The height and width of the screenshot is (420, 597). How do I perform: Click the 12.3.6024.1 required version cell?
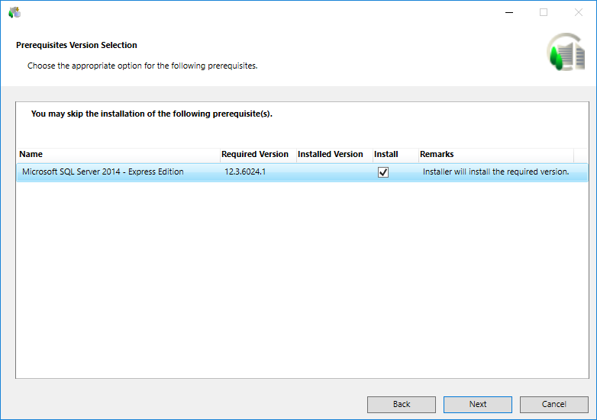[245, 172]
